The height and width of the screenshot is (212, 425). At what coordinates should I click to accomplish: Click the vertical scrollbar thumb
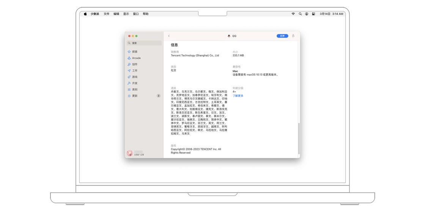[299, 139]
